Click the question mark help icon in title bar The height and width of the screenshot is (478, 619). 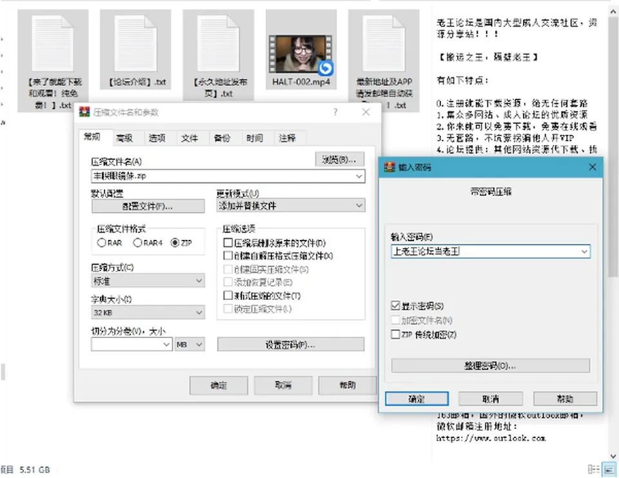[x=335, y=112]
